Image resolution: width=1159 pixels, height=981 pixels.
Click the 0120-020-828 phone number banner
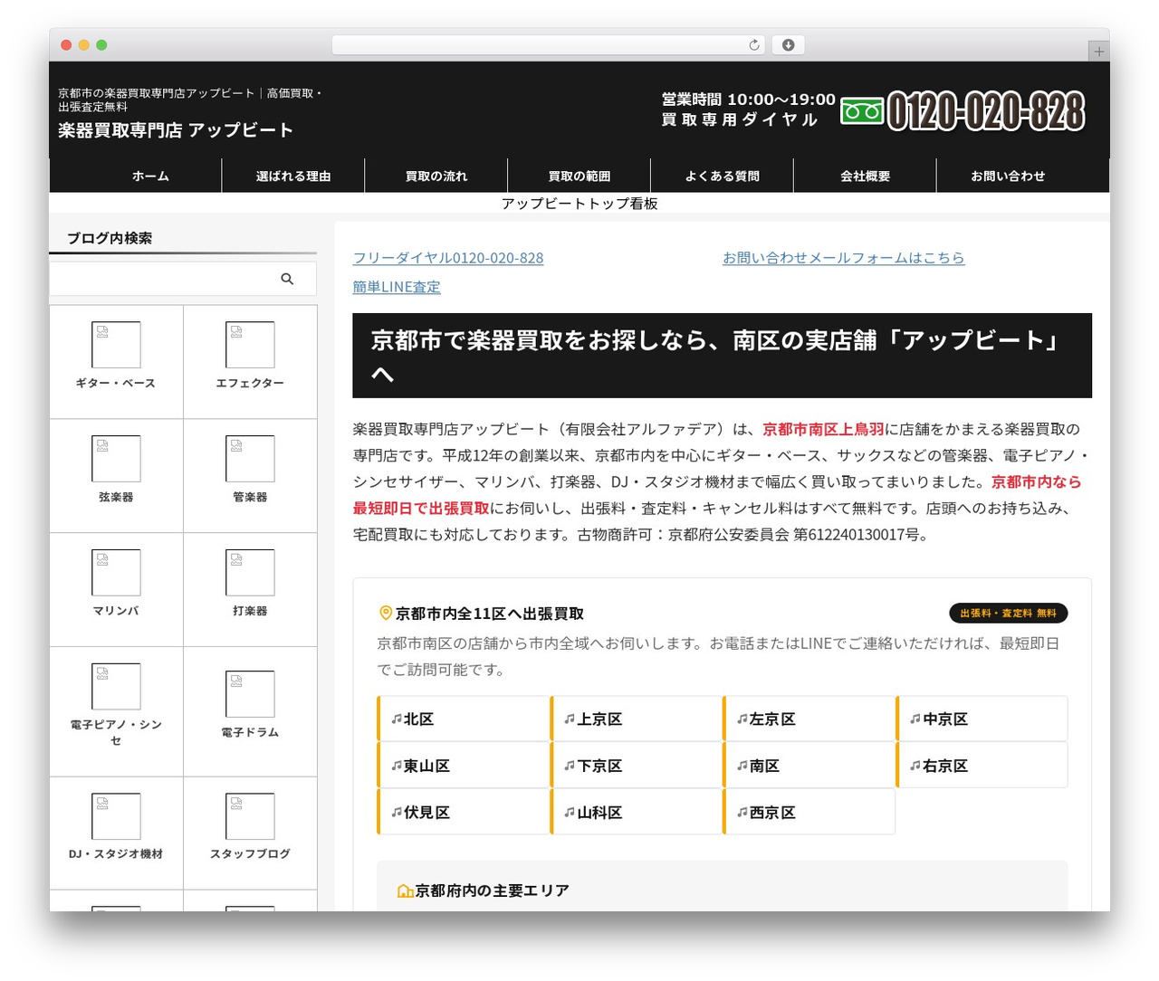click(x=985, y=111)
